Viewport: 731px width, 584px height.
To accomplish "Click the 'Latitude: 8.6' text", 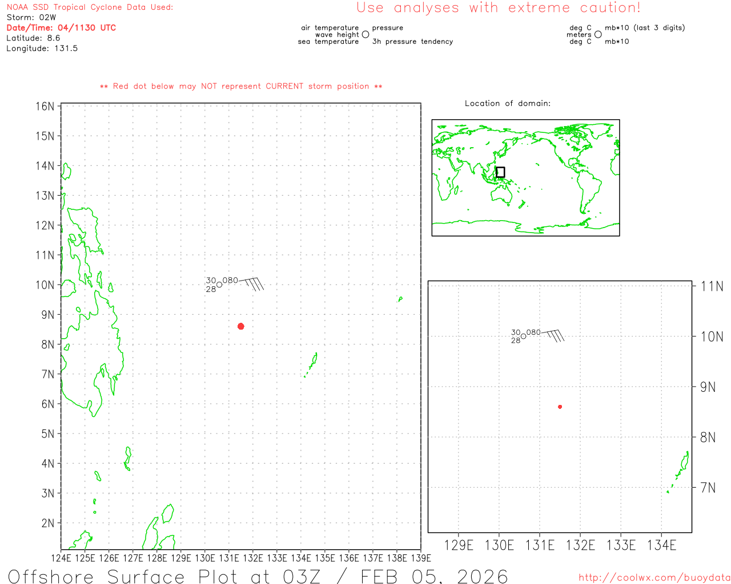I will point(33,38).
